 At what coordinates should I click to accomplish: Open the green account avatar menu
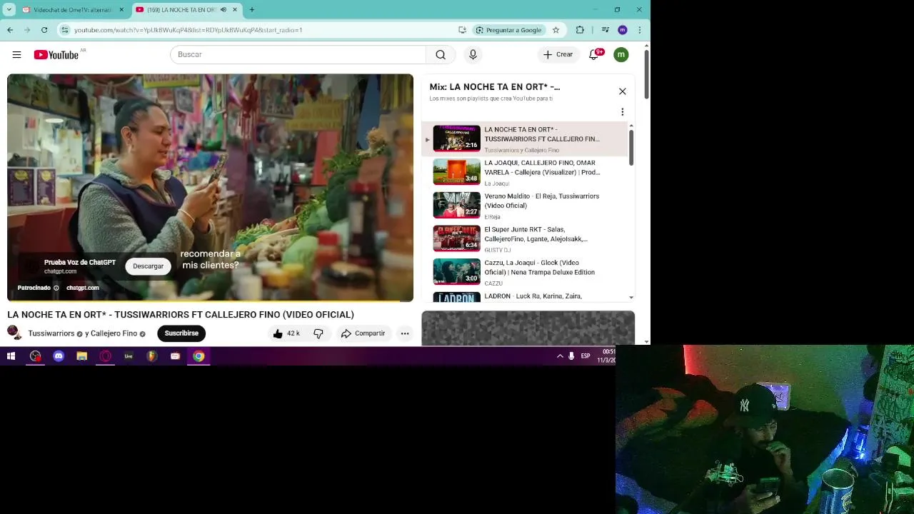[x=621, y=54]
